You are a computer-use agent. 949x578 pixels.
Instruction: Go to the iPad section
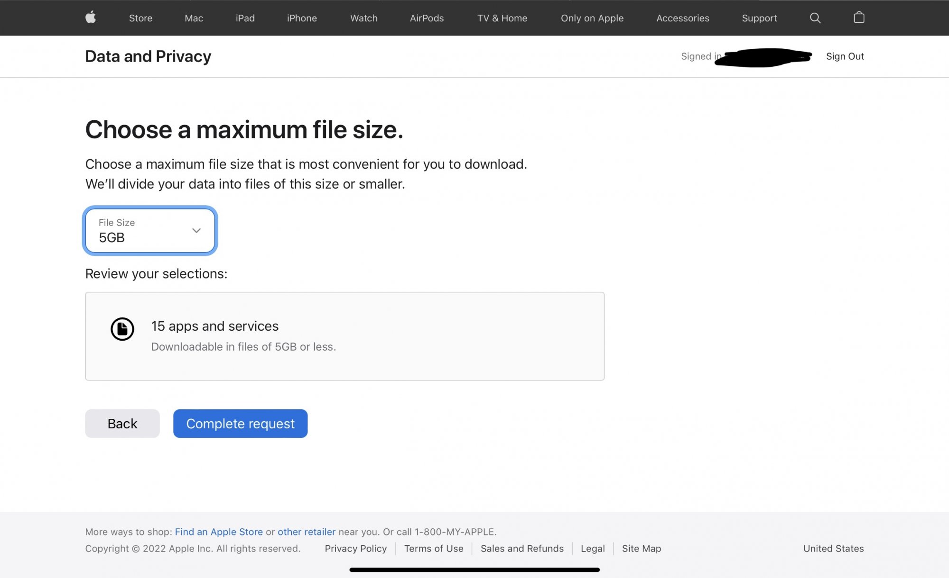tap(245, 18)
